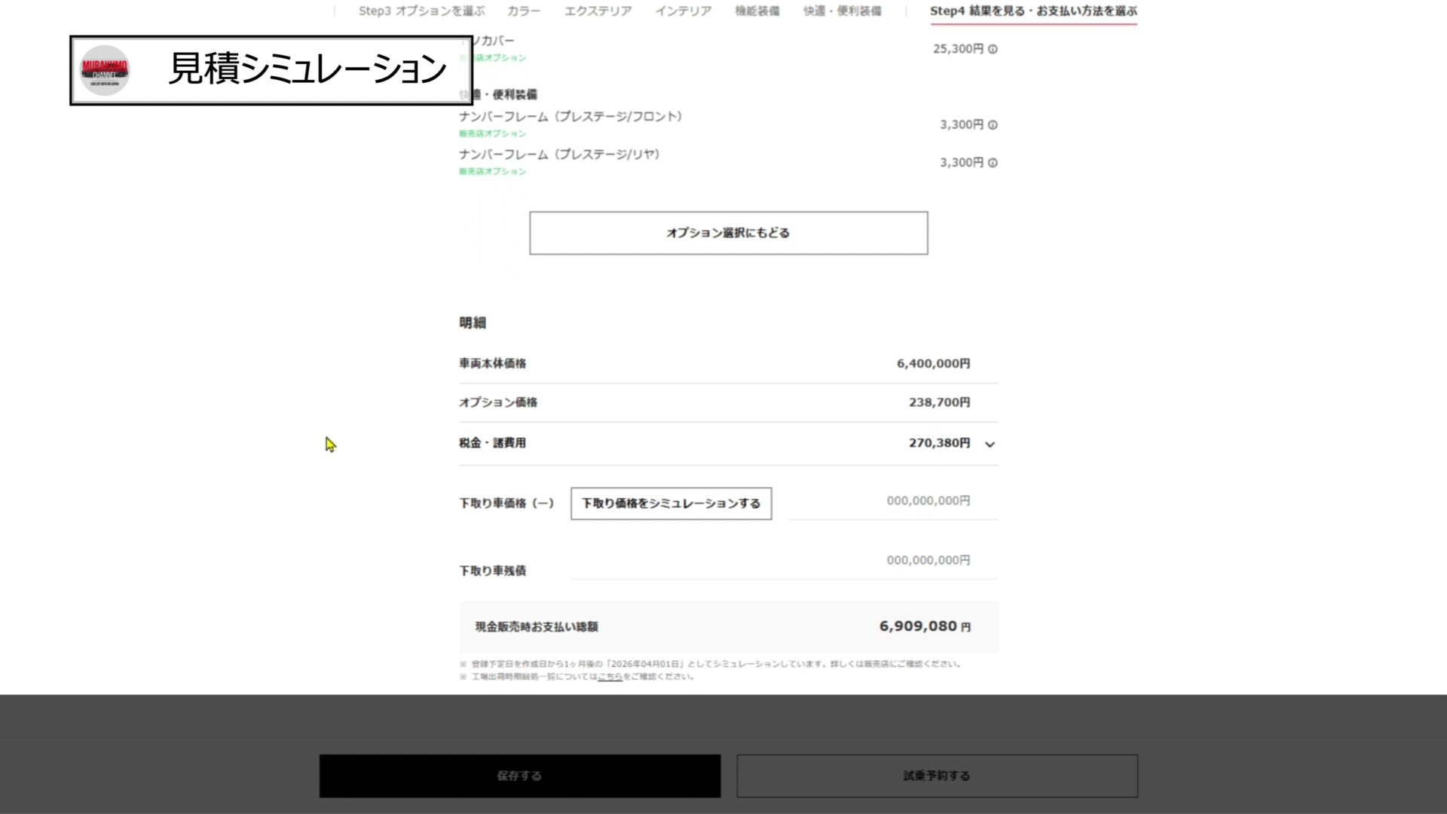Screen dimensions: 1447x814
Task: Click Step4 結果を見る・お支払い方法を選ぶ tab
Action: coord(1032,11)
